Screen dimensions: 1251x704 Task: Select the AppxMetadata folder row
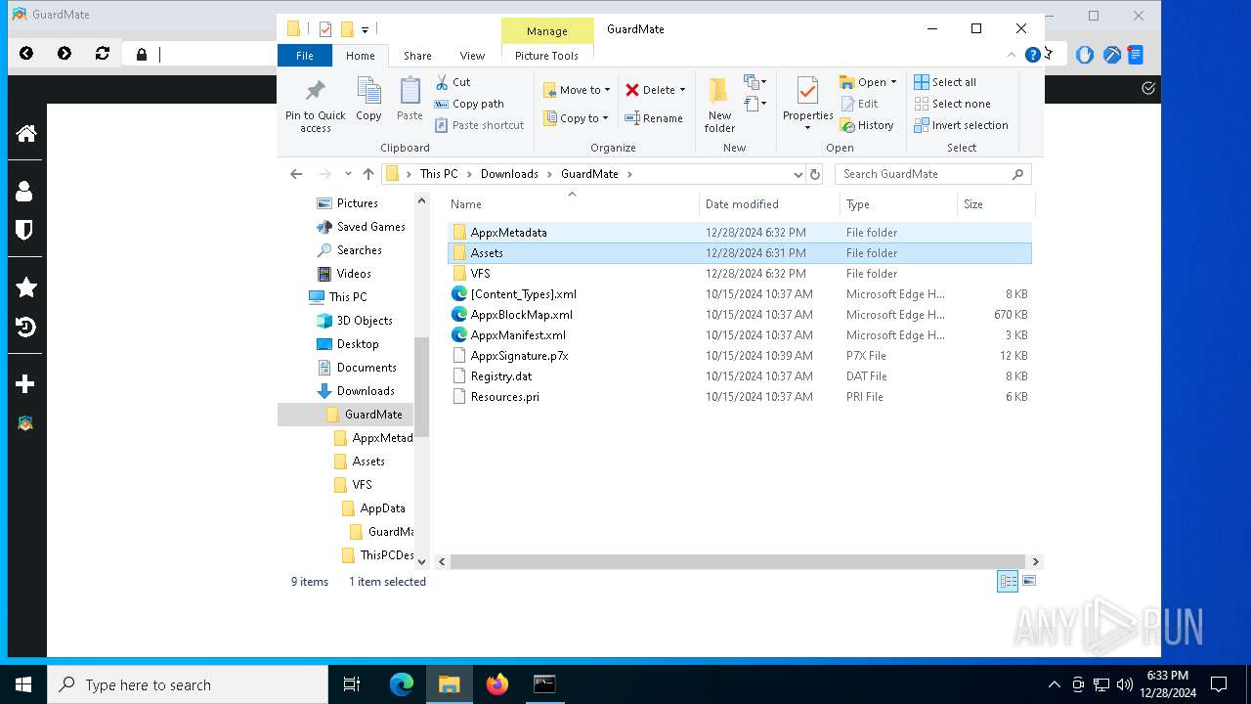739,233
